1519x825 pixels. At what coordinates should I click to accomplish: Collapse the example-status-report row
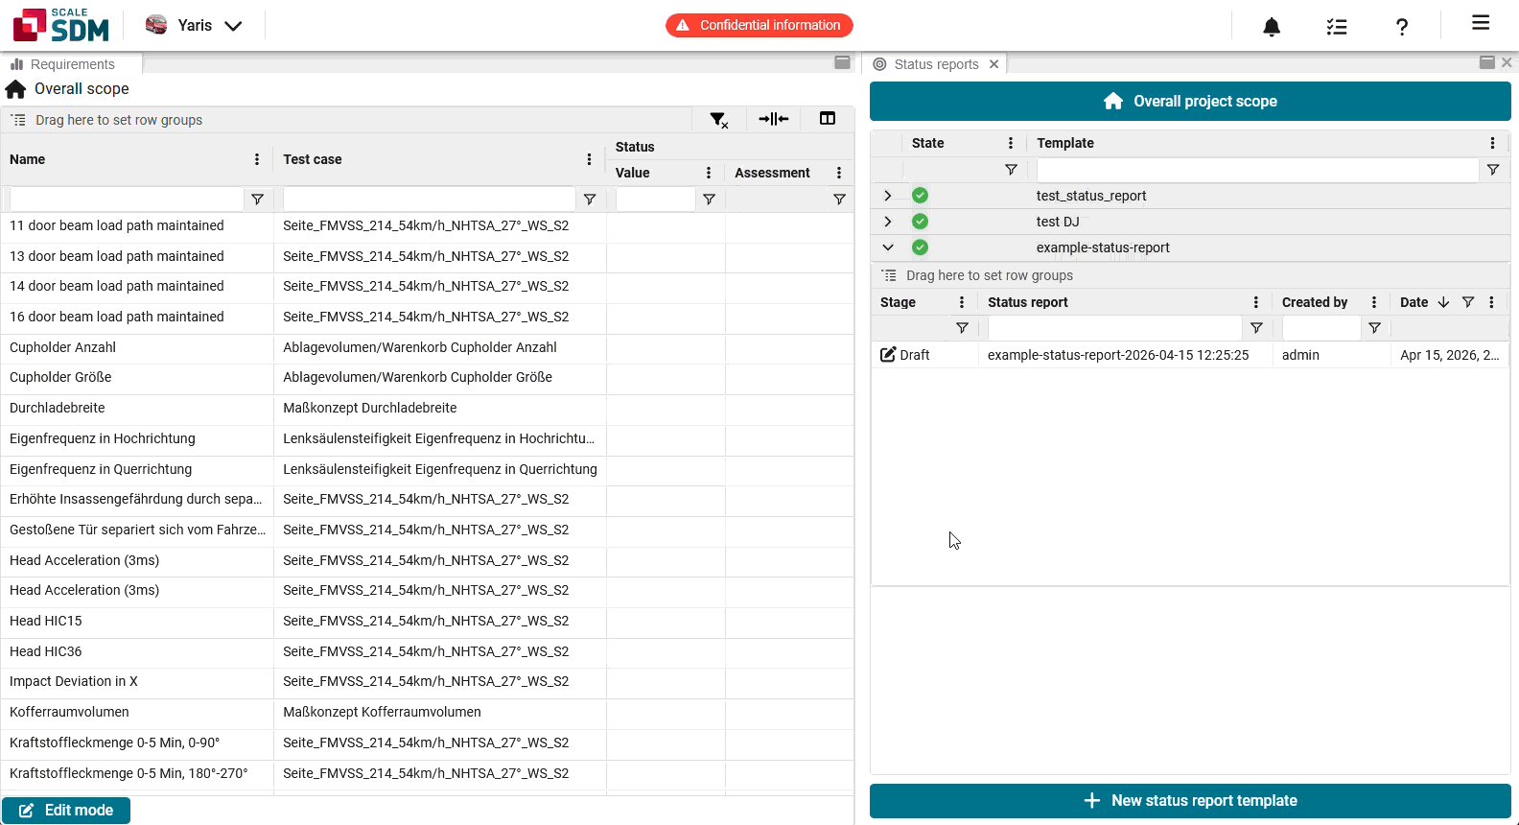click(888, 247)
